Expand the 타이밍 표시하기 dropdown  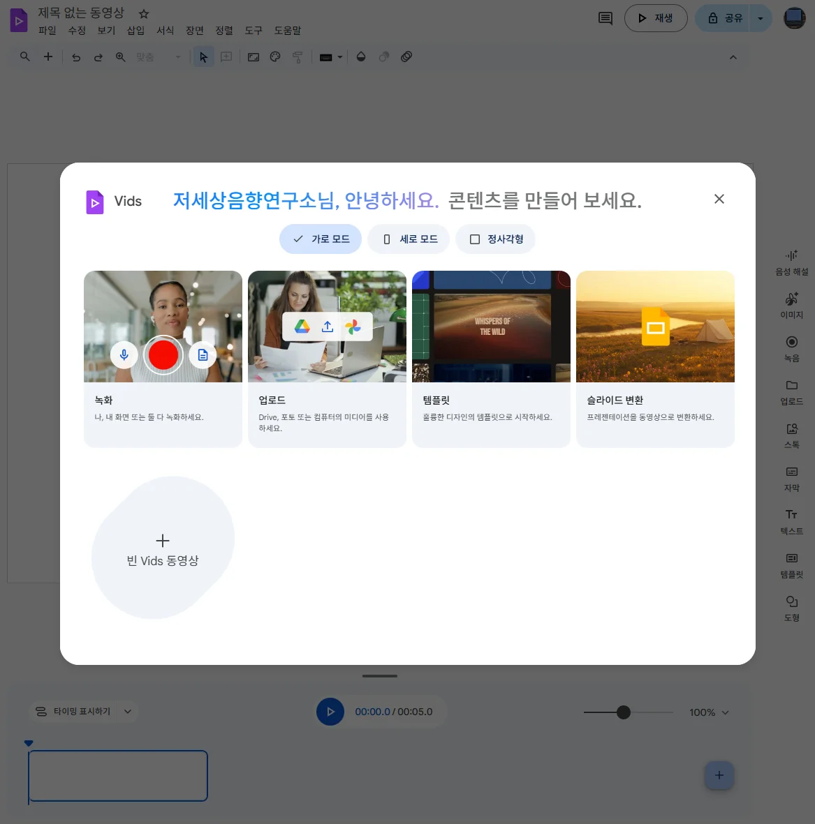click(x=83, y=711)
